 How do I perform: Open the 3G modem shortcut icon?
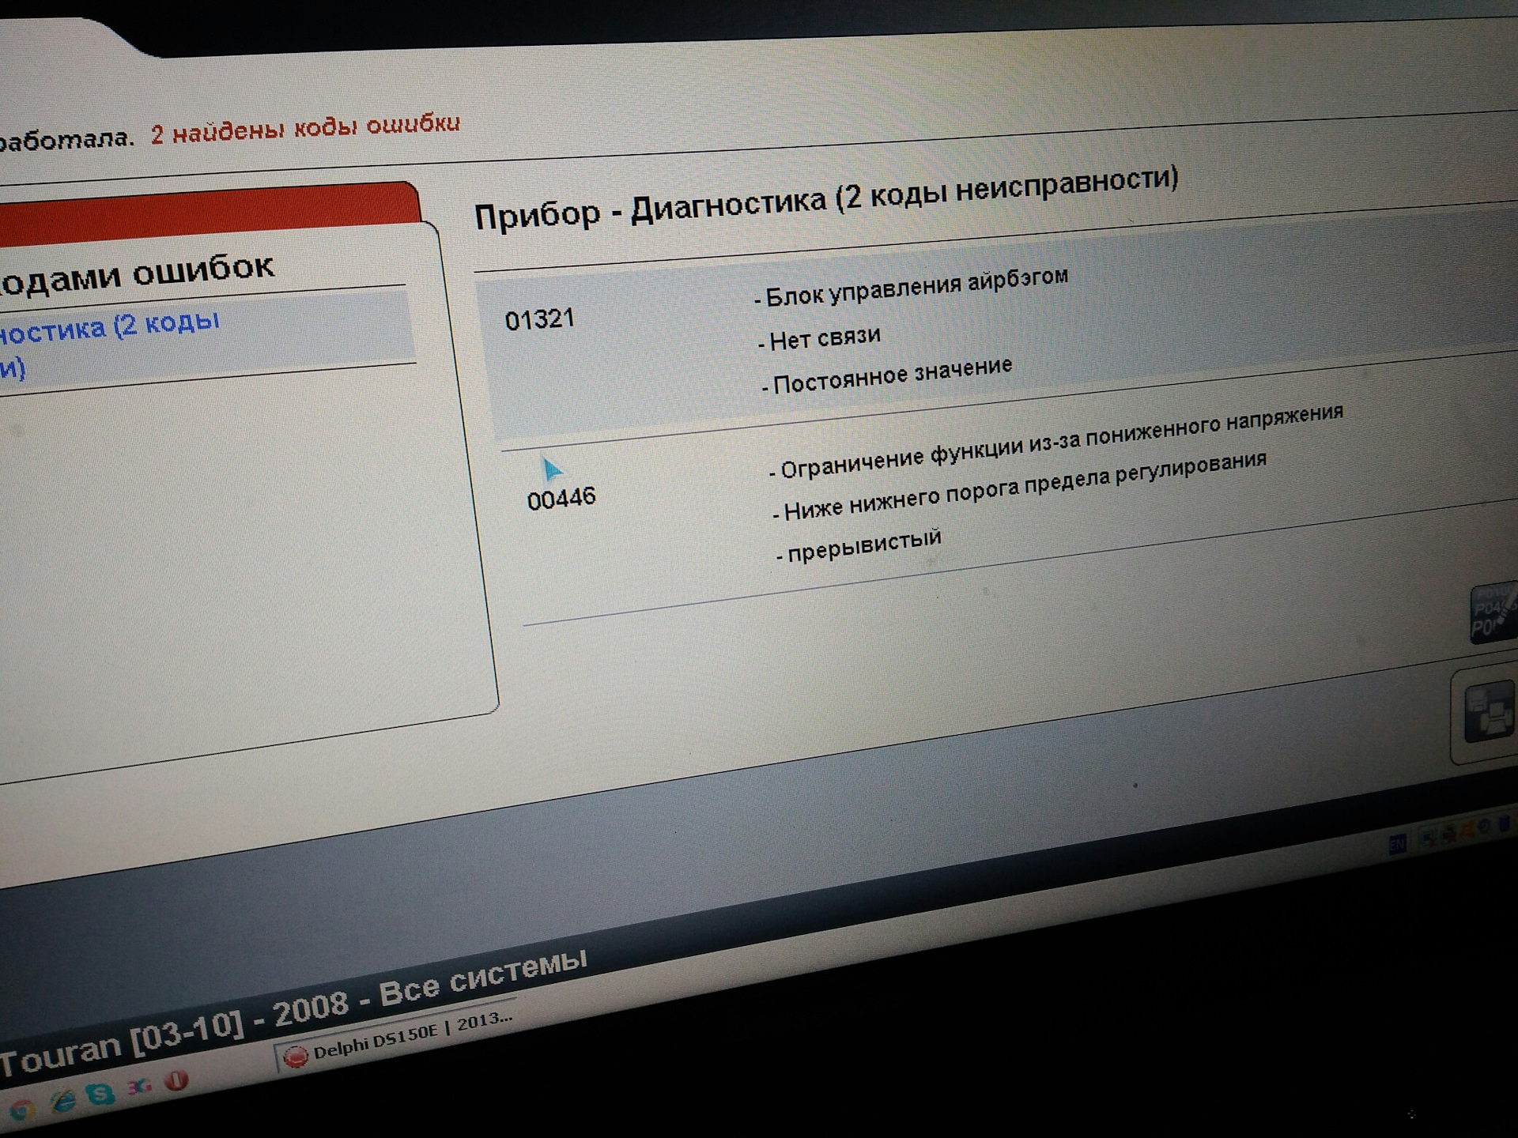pyautogui.click(x=140, y=1087)
